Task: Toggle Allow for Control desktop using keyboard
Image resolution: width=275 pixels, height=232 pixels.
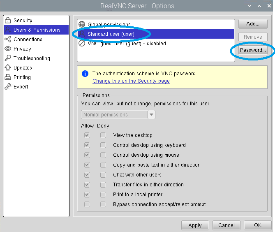Action: (x=87, y=145)
